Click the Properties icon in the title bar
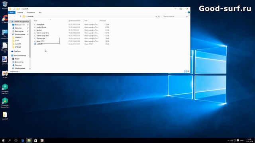255x143 pixels. pos(14,9)
